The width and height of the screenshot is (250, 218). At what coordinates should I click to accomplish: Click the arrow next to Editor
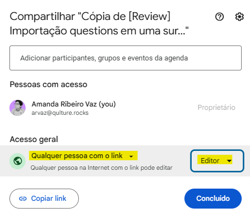point(229,161)
